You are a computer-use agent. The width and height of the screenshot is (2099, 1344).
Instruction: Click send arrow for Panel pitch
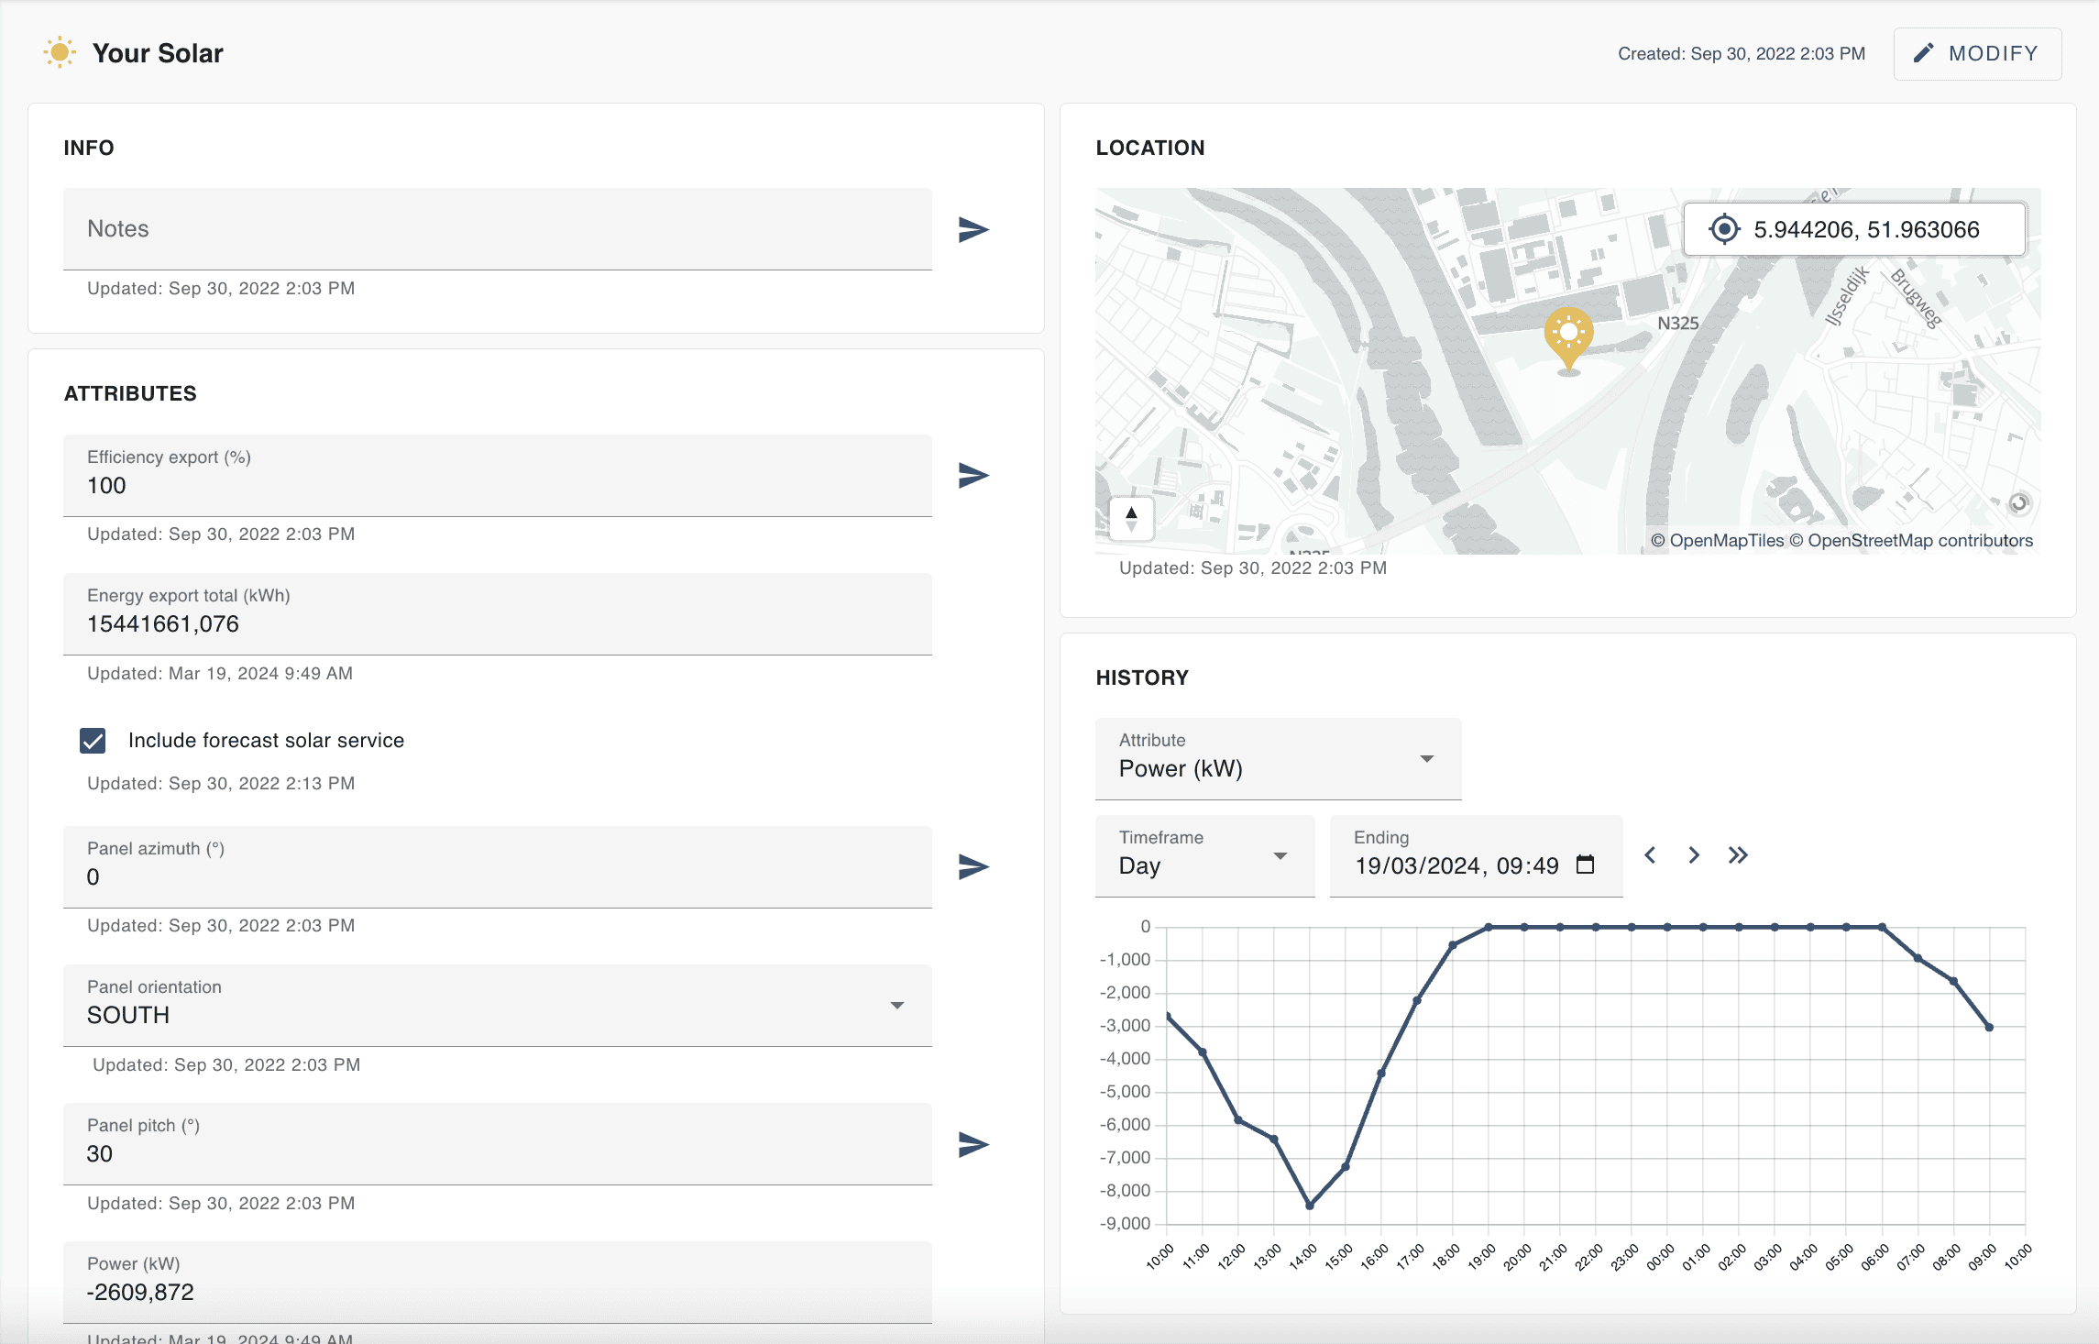[973, 1144]
